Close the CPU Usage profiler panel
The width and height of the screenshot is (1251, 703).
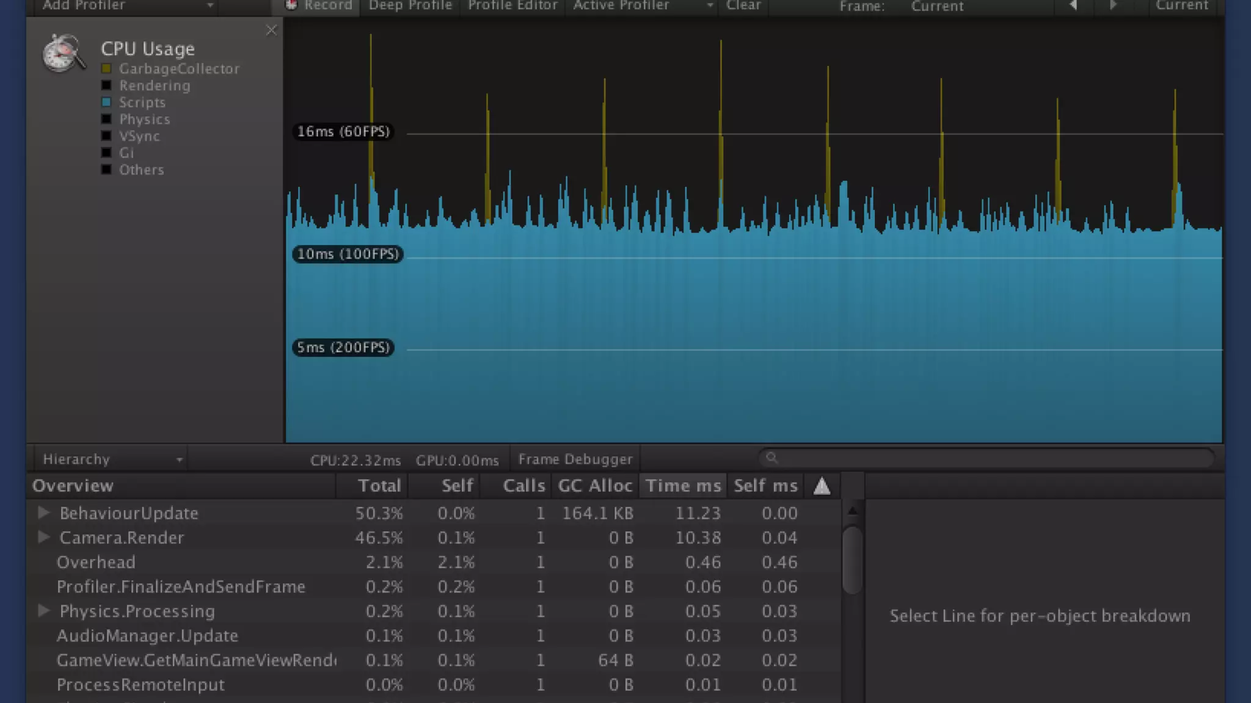(x=271, y=31)
